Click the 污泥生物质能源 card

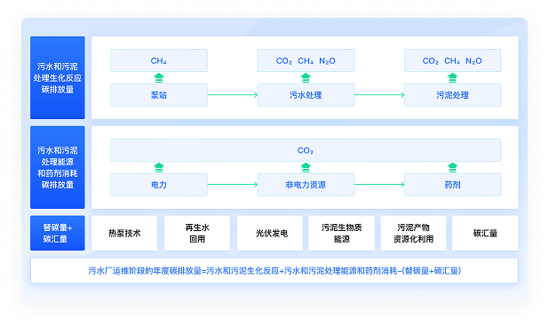342,233
